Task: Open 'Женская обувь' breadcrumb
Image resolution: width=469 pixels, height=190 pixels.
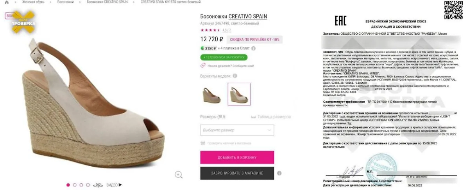Action: point(33,2)
